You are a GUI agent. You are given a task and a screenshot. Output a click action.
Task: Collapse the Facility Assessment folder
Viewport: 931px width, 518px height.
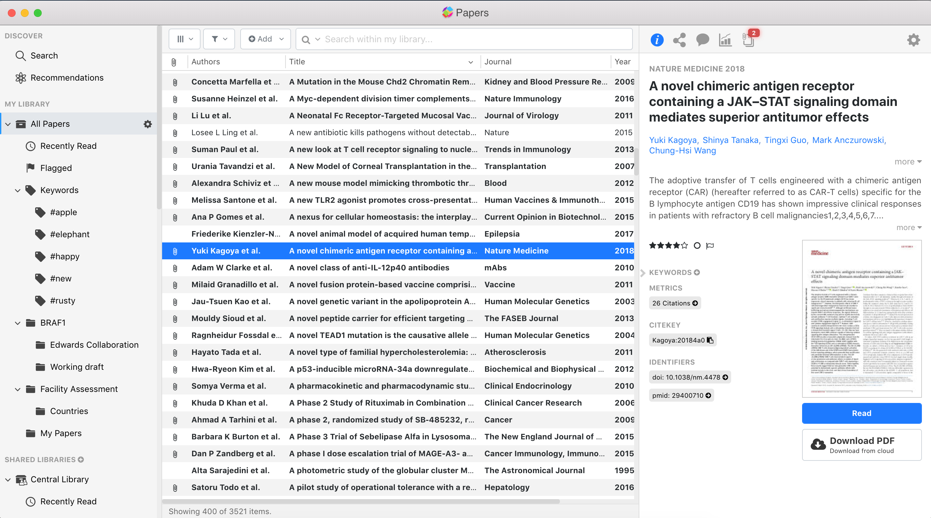[17, 389]
